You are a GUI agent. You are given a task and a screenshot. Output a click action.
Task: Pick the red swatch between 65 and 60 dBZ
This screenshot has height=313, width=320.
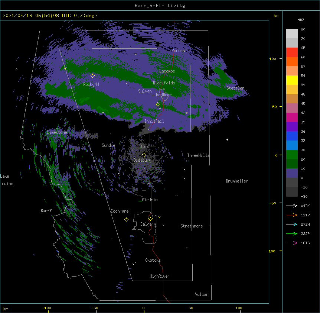point(292,52)
